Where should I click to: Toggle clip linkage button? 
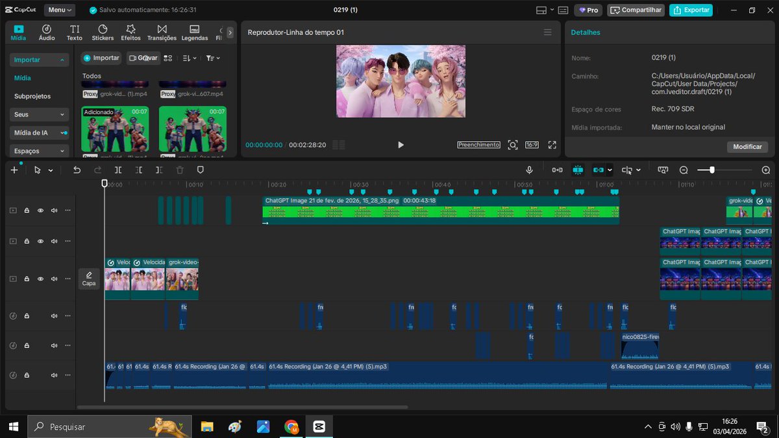pos(599,170)
